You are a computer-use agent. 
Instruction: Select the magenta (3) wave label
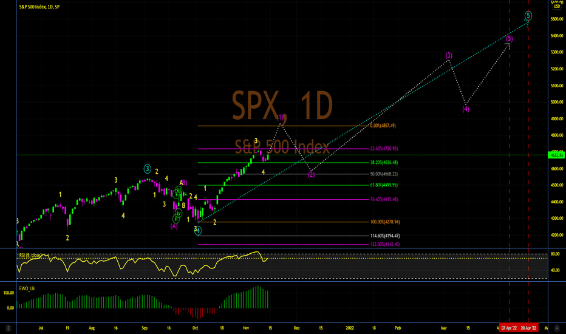[x=449, y=56]
